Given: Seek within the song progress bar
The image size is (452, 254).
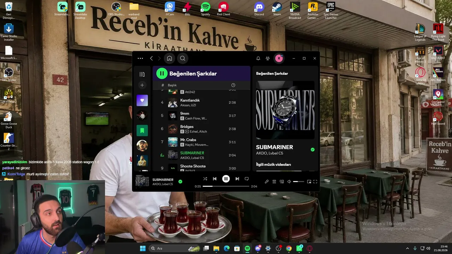Looking at the screenshot, I should click(x=226, y=186).
